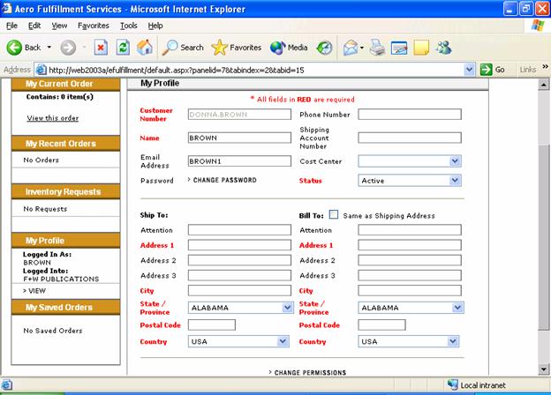Open the Messenger people icon

(x=443, y=48)
